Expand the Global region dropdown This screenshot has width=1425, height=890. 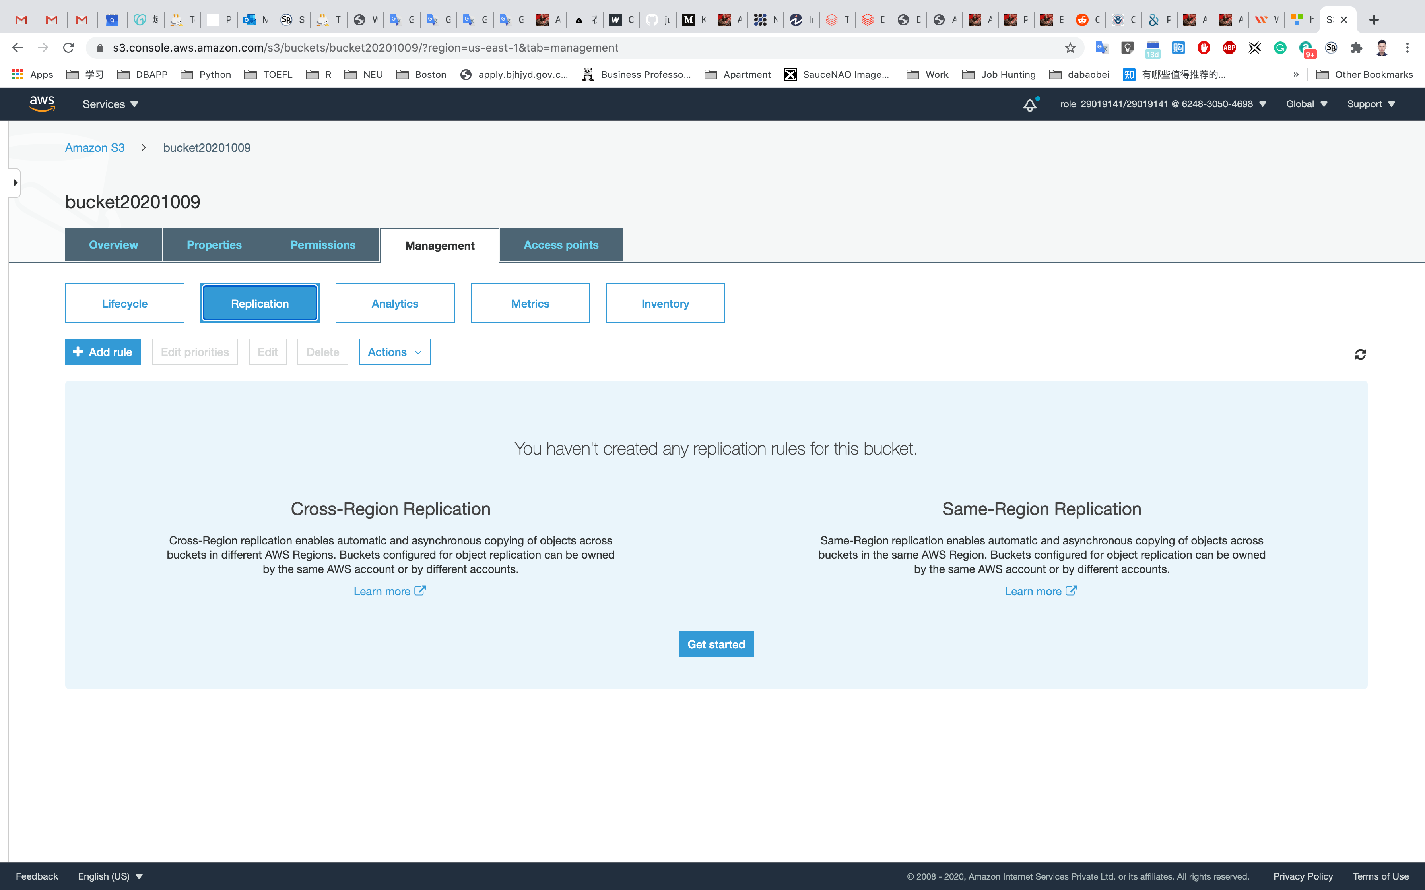pos(1306,104)
